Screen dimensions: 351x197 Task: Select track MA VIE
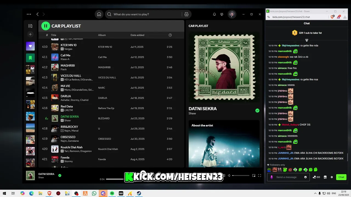click(111, 88)
